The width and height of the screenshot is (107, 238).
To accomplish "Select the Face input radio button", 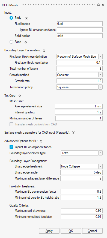I will click(x=11, y=42).
